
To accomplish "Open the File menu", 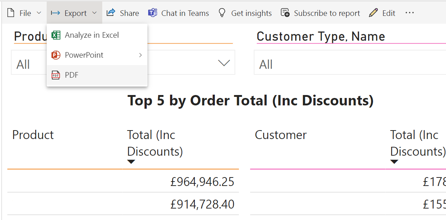I will pos(24,13).
